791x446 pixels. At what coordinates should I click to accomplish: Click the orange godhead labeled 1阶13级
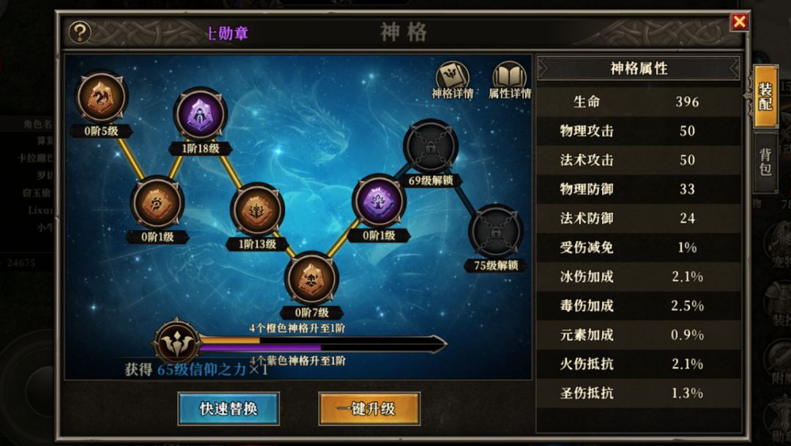[x=257, y=210]
